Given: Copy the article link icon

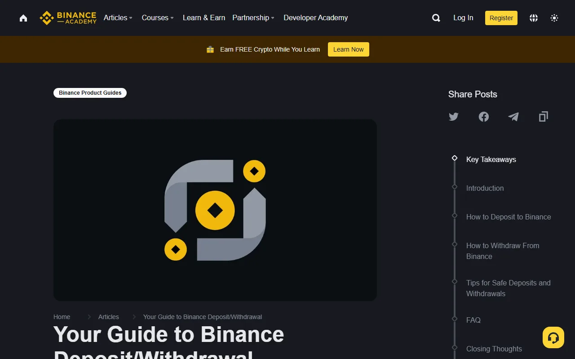Looking at the screenshot, I should (544, 117).
